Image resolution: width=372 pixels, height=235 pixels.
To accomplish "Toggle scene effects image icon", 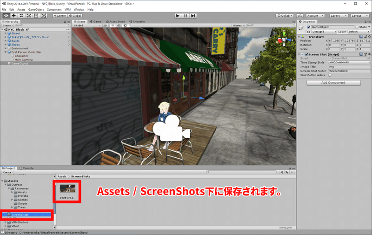I will [125, 26].
